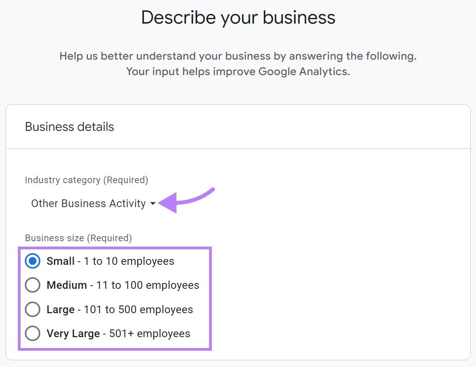
Task: Click the Large option label text
Action: [119, 309]
